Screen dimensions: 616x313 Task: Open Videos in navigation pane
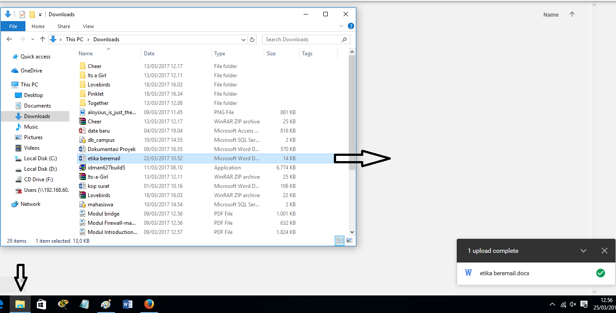point(32,148)
